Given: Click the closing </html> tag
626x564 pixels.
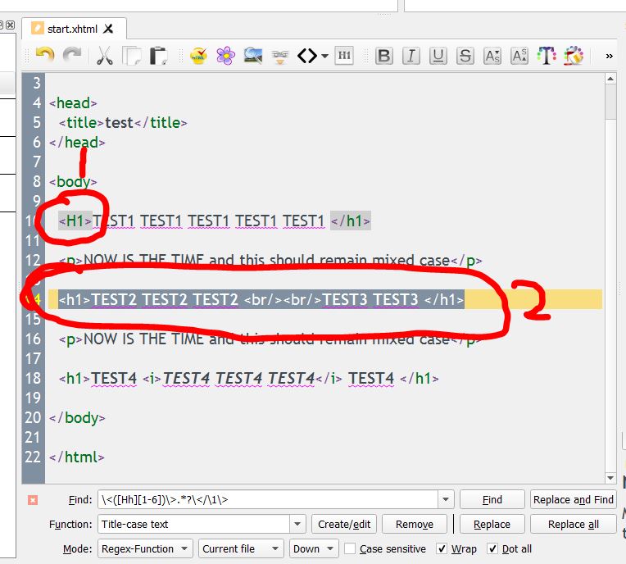Looking at the screenshot, I should (77, 457).
